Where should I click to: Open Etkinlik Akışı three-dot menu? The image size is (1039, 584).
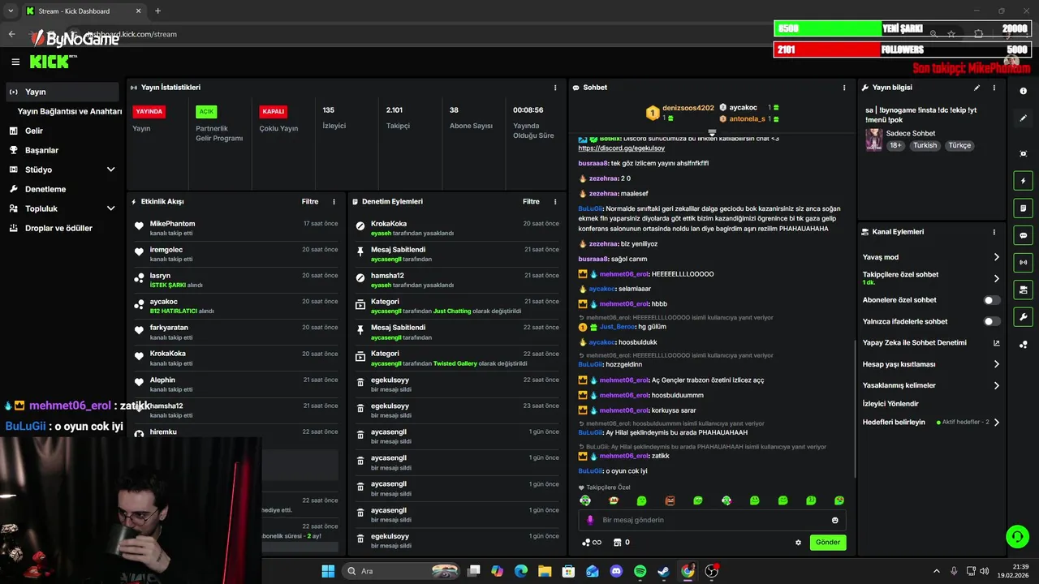point(334,201)
